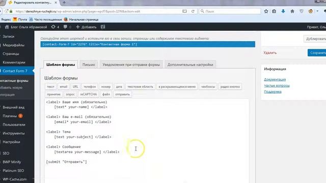
Task: Insert email tag button
Action: point(63,87)
